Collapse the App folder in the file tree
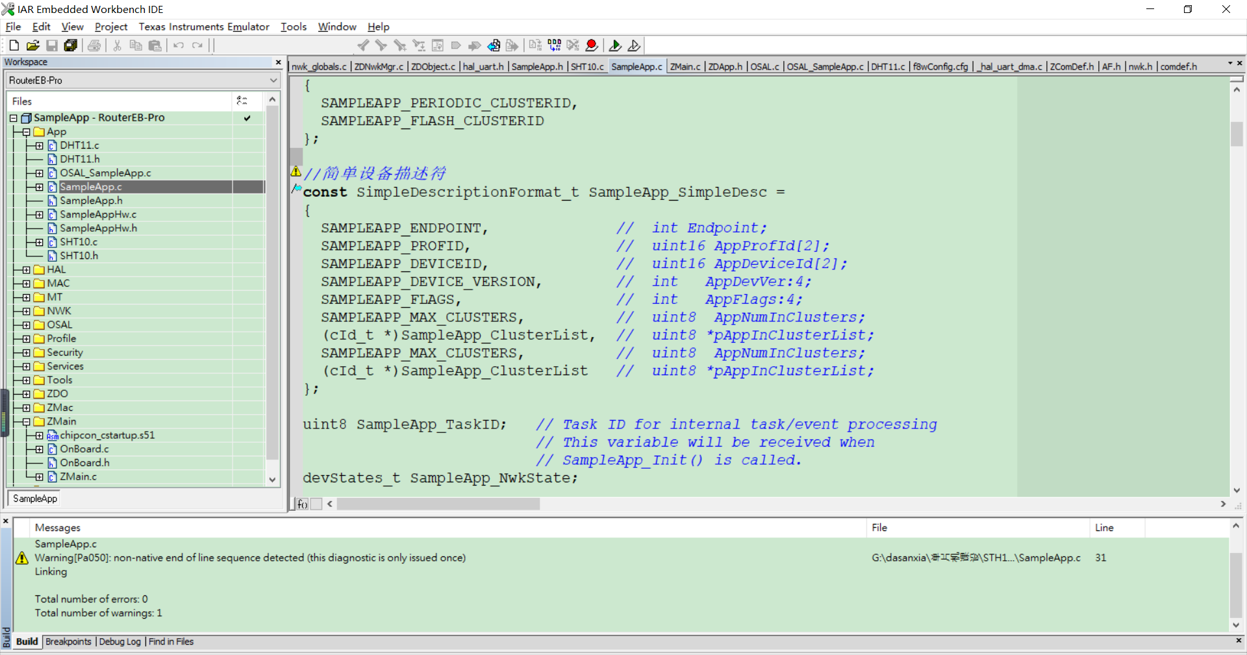The width and height of the screenshot is (1247, 655). tap(26, 131)
